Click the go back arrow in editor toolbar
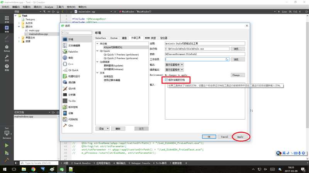Viewport: 309px width, 173px height. tap(63, 12)
